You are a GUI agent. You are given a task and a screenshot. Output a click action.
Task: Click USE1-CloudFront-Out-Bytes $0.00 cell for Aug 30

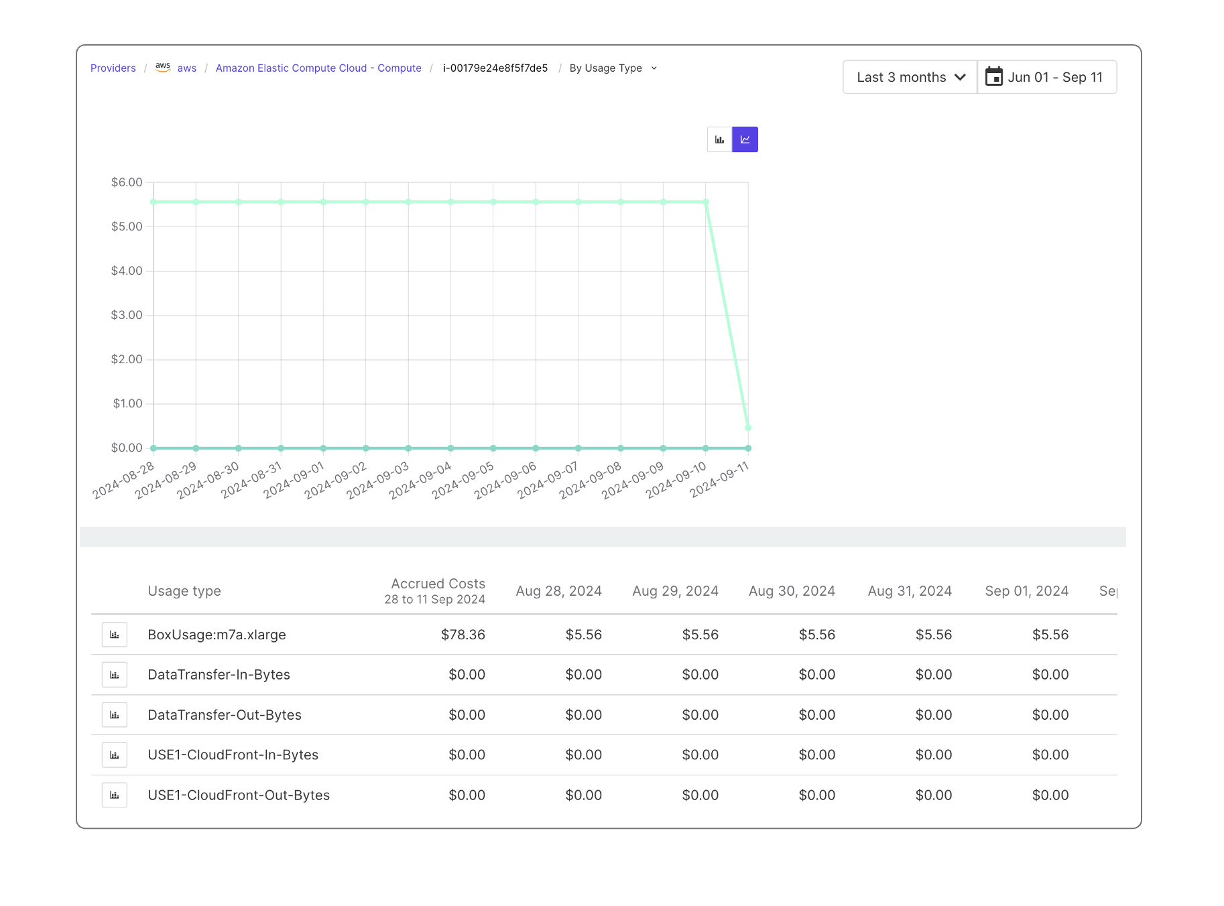pyautogui.click(x=816, y=795)
